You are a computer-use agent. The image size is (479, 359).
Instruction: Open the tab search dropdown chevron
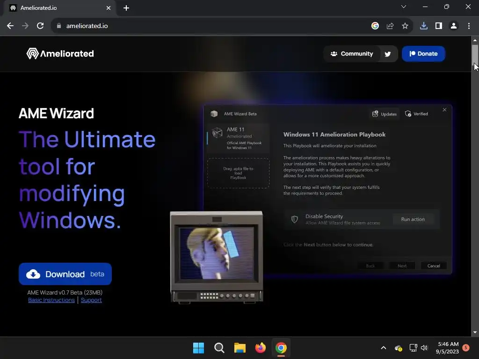coord(404,7)
